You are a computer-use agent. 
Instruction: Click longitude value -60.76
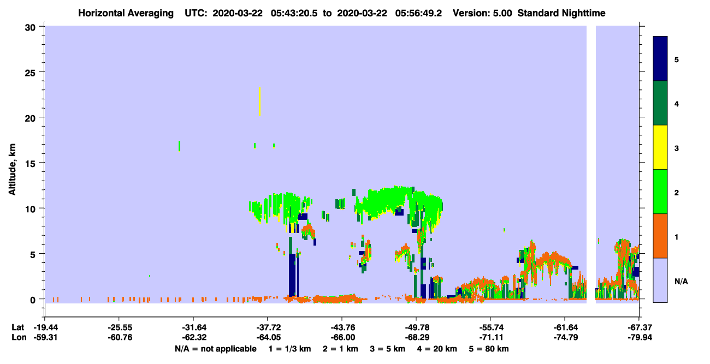(119, 337)
